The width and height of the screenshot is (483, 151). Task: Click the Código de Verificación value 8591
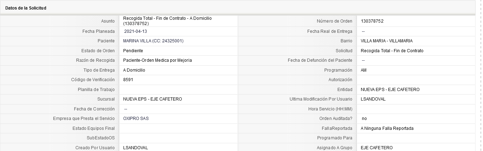(128, 80)
